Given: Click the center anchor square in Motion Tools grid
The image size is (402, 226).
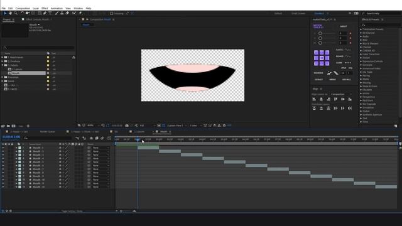Looking at the screenshot, I should click(322, 58).
